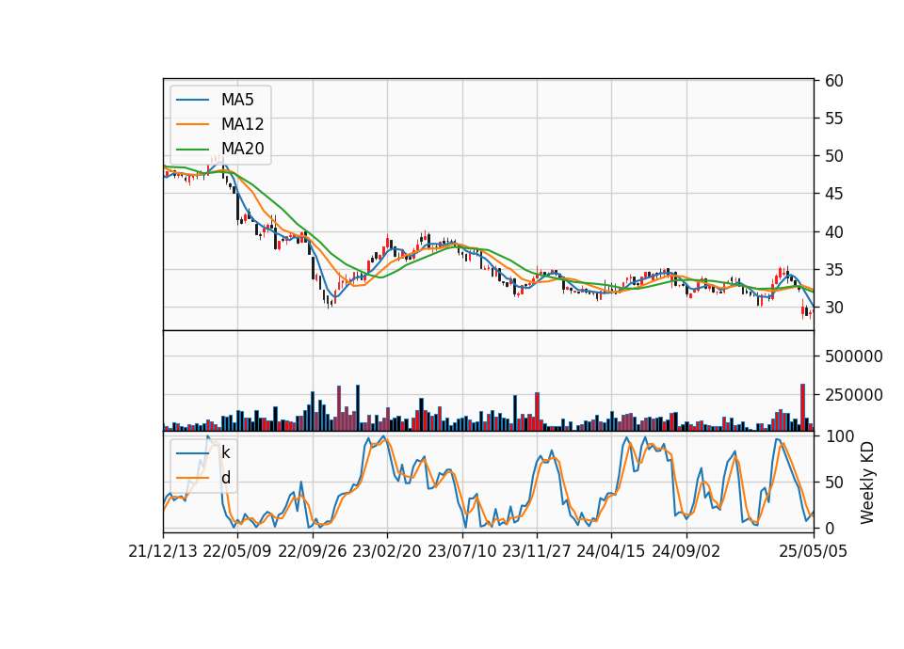Click the MA20 legend label

(242, 149)
